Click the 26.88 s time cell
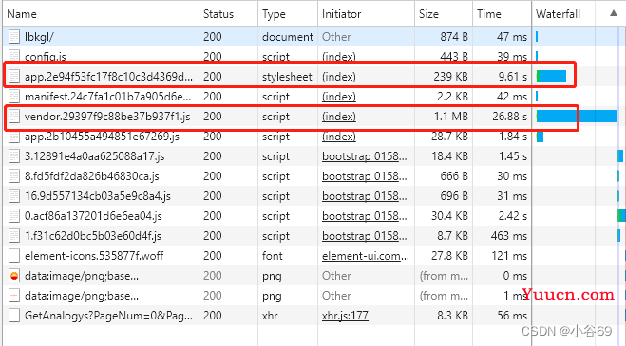Viewport: 626px width, 346px height. point(509,117)
